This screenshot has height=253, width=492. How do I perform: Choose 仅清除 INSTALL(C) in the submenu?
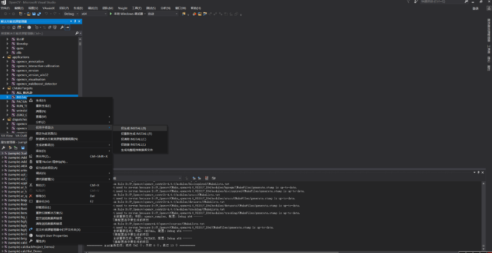(x=140, y=139)
